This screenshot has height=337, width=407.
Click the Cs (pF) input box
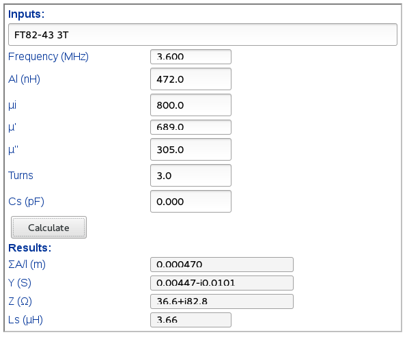click(191, 202)
